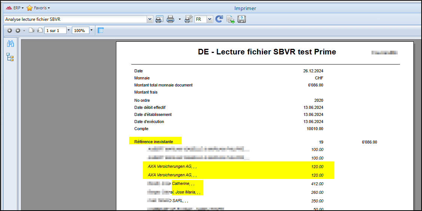Click the second 'AXA Versicherungen AG' row
The height and width of the screenshot is (211, 422).
(238, 175)
